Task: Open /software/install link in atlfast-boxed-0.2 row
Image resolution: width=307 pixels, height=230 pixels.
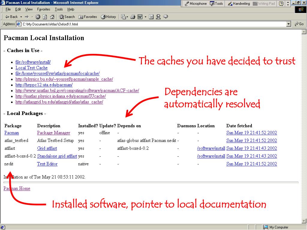Action: tap(211, 156)
